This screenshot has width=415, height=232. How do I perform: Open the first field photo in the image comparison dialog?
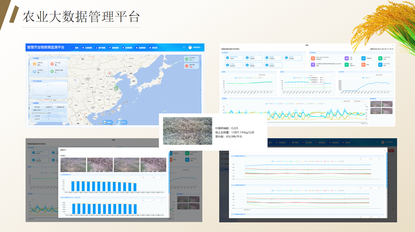click(73, 165)
